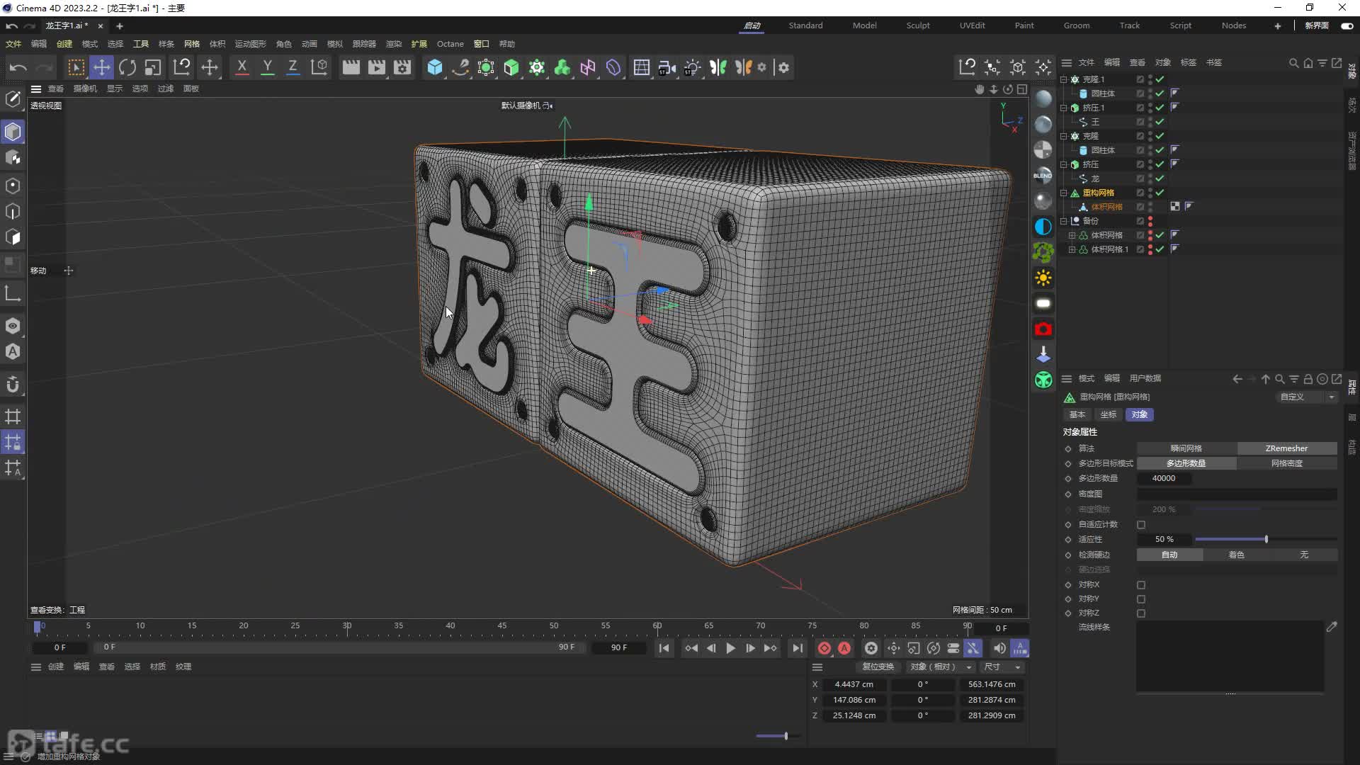
Task: Enable the 对称Z checkbox
Action: [1141, 613]
